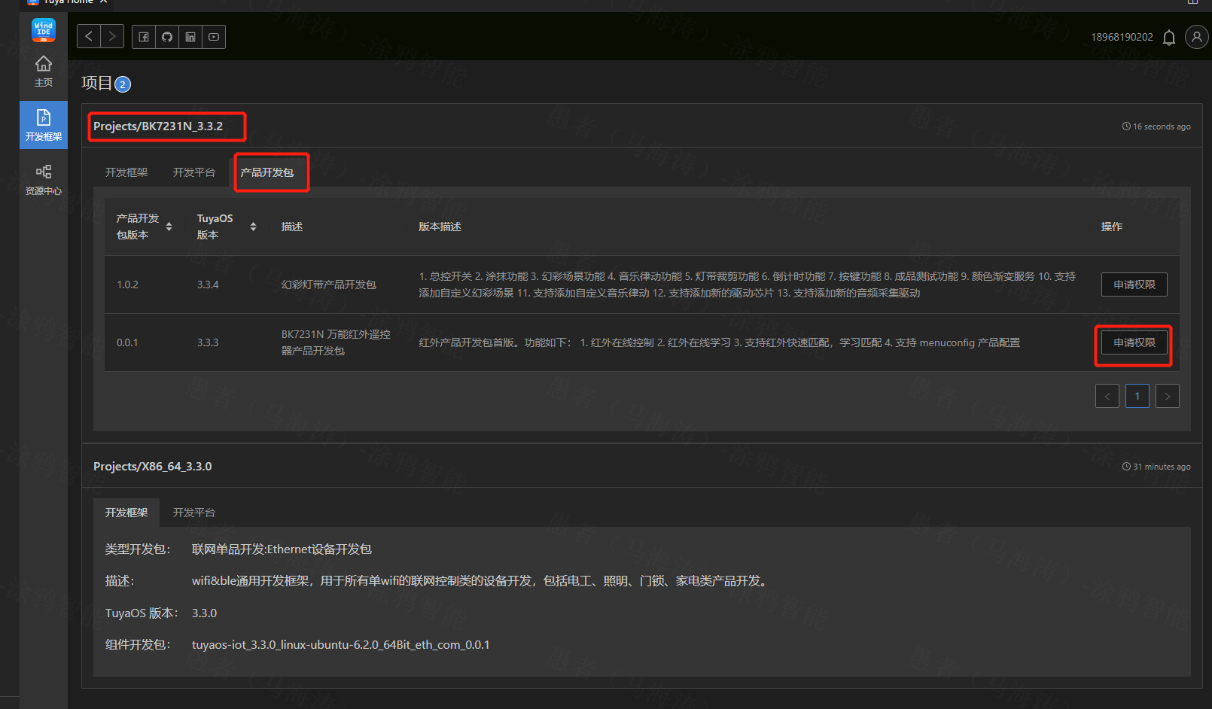The width and height of the screenshot is (1212, 709).
Task: Click the 16 seconds ago timestamp
Action: (1156, 126)
